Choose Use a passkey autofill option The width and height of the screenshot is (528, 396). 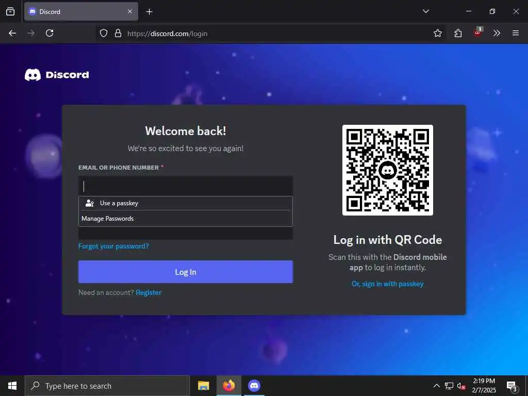186,203
